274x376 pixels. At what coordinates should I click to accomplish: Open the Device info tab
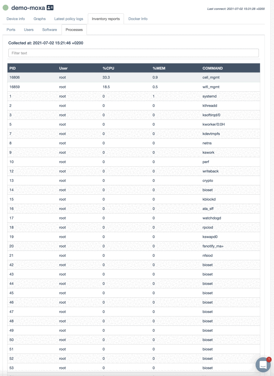pos(16,19)
